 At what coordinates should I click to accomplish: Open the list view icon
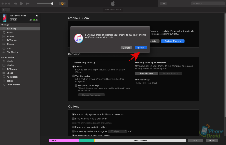[x=164, y=3]
